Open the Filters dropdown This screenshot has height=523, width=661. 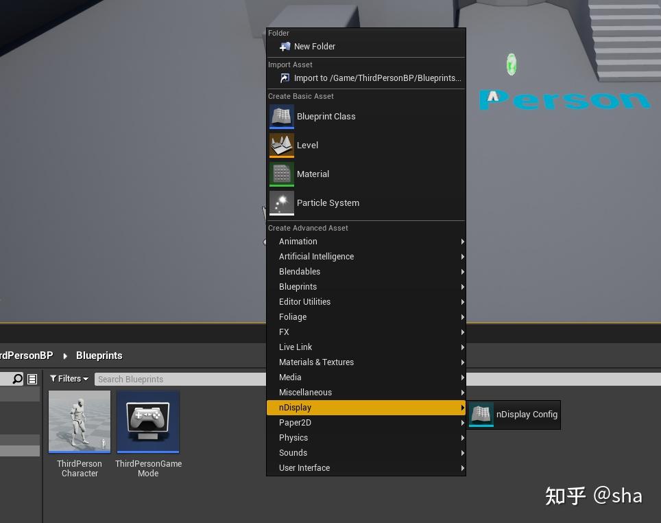point(69,378)
